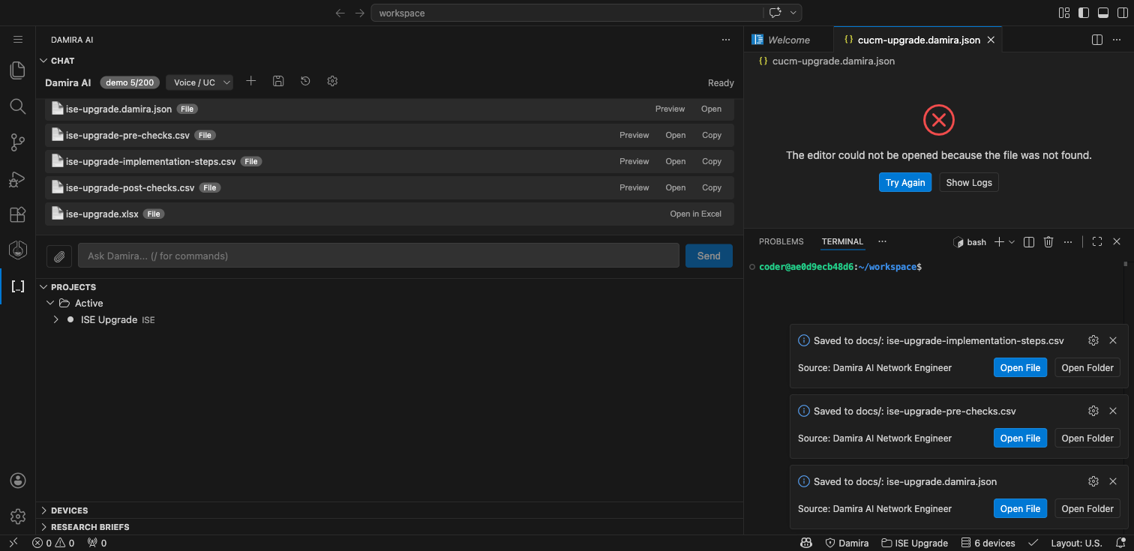Collapse the PROJECTS section
The width and height of the screenshot is (1134, 551).
[x=43, y=287]
